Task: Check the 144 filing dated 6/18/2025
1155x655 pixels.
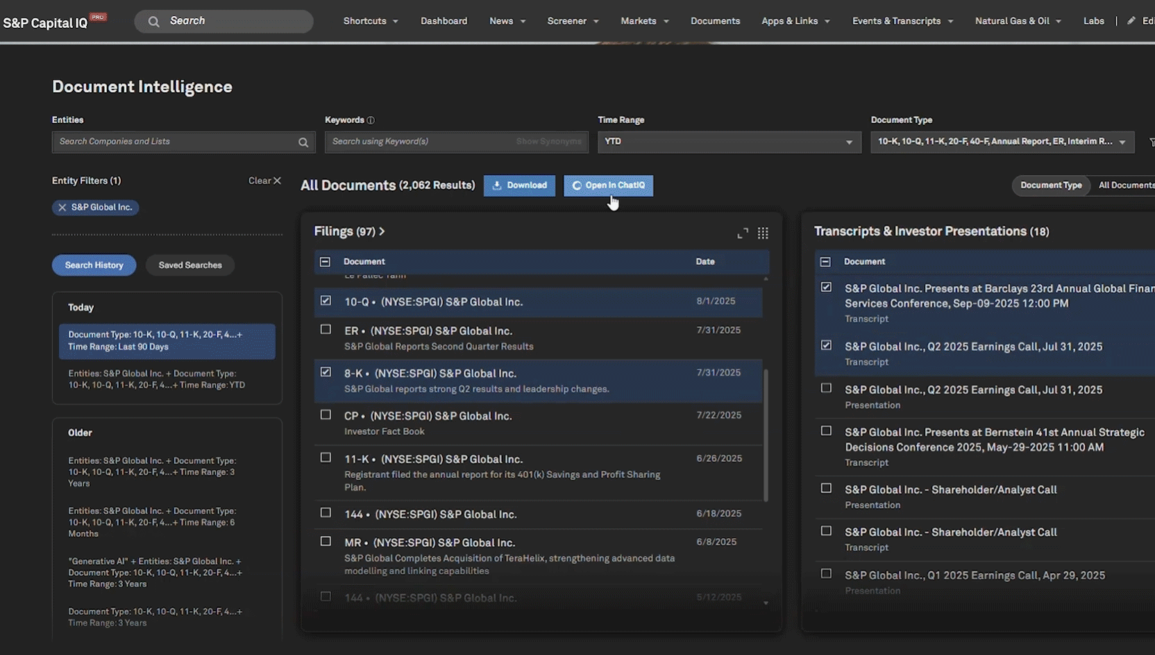Action: pyautogui.click(x=326, y=513)
